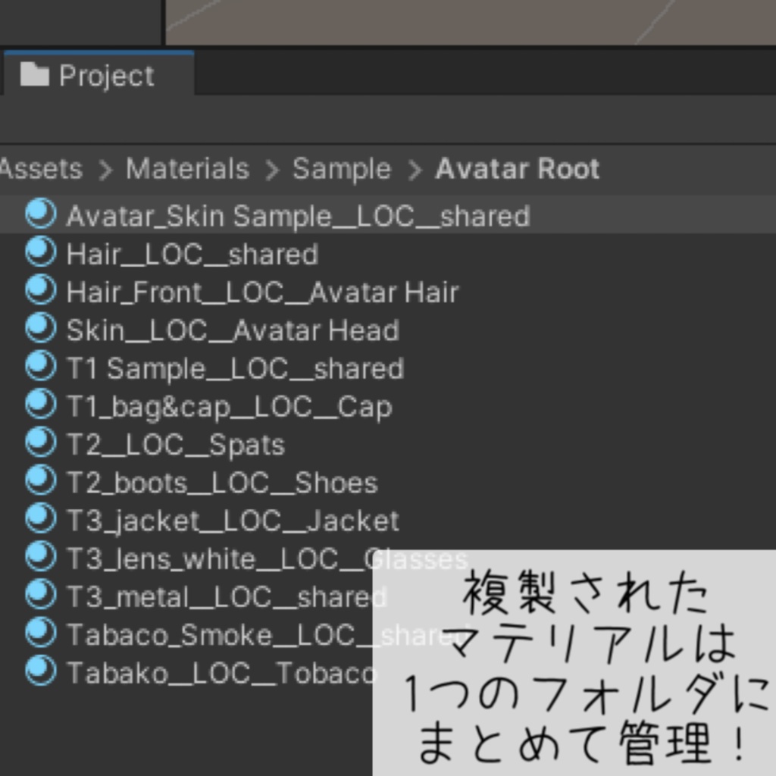Image resolution: width=776 pixels, height=776 pixels.
Task: Select the material icon for T3_metal__LOC__shared
Action: (39, 596)
